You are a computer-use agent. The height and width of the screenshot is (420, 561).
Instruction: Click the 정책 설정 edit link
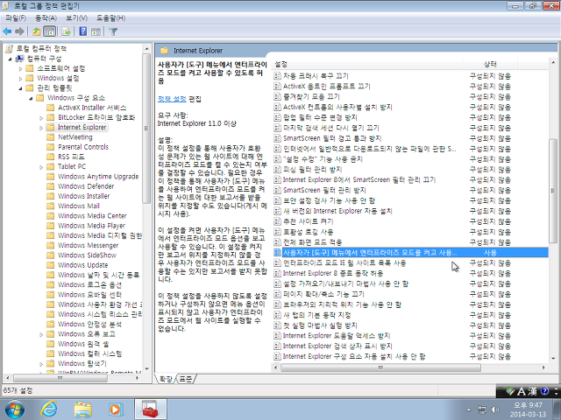pyautogui.click(x=172, y=99)
